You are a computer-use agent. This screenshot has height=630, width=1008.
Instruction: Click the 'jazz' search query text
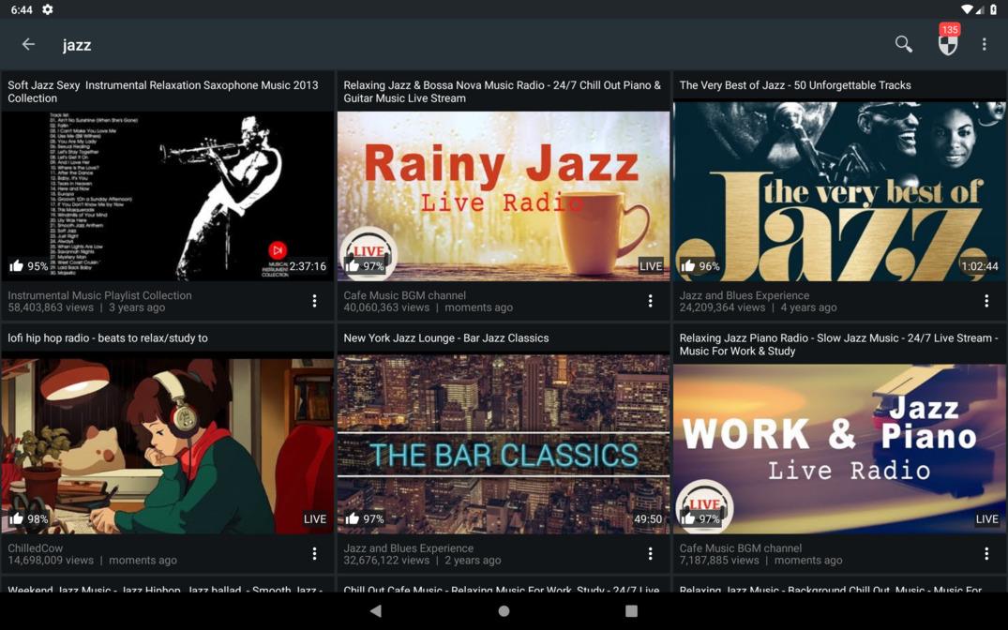(x=77, y=45)
